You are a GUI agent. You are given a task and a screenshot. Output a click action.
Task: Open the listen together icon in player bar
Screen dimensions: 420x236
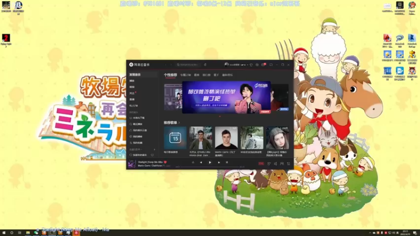click(x=282, y=164)
